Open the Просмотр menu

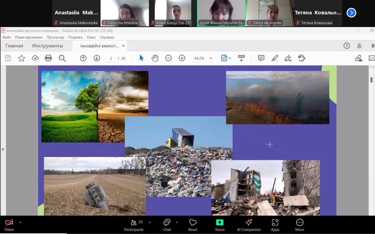point(55,37)
